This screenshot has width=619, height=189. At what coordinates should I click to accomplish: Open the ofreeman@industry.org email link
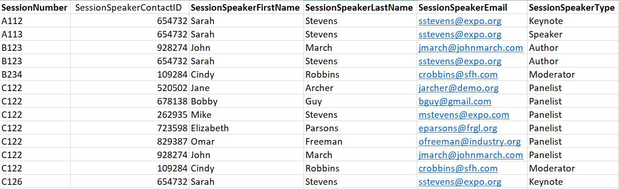point(469,142)
